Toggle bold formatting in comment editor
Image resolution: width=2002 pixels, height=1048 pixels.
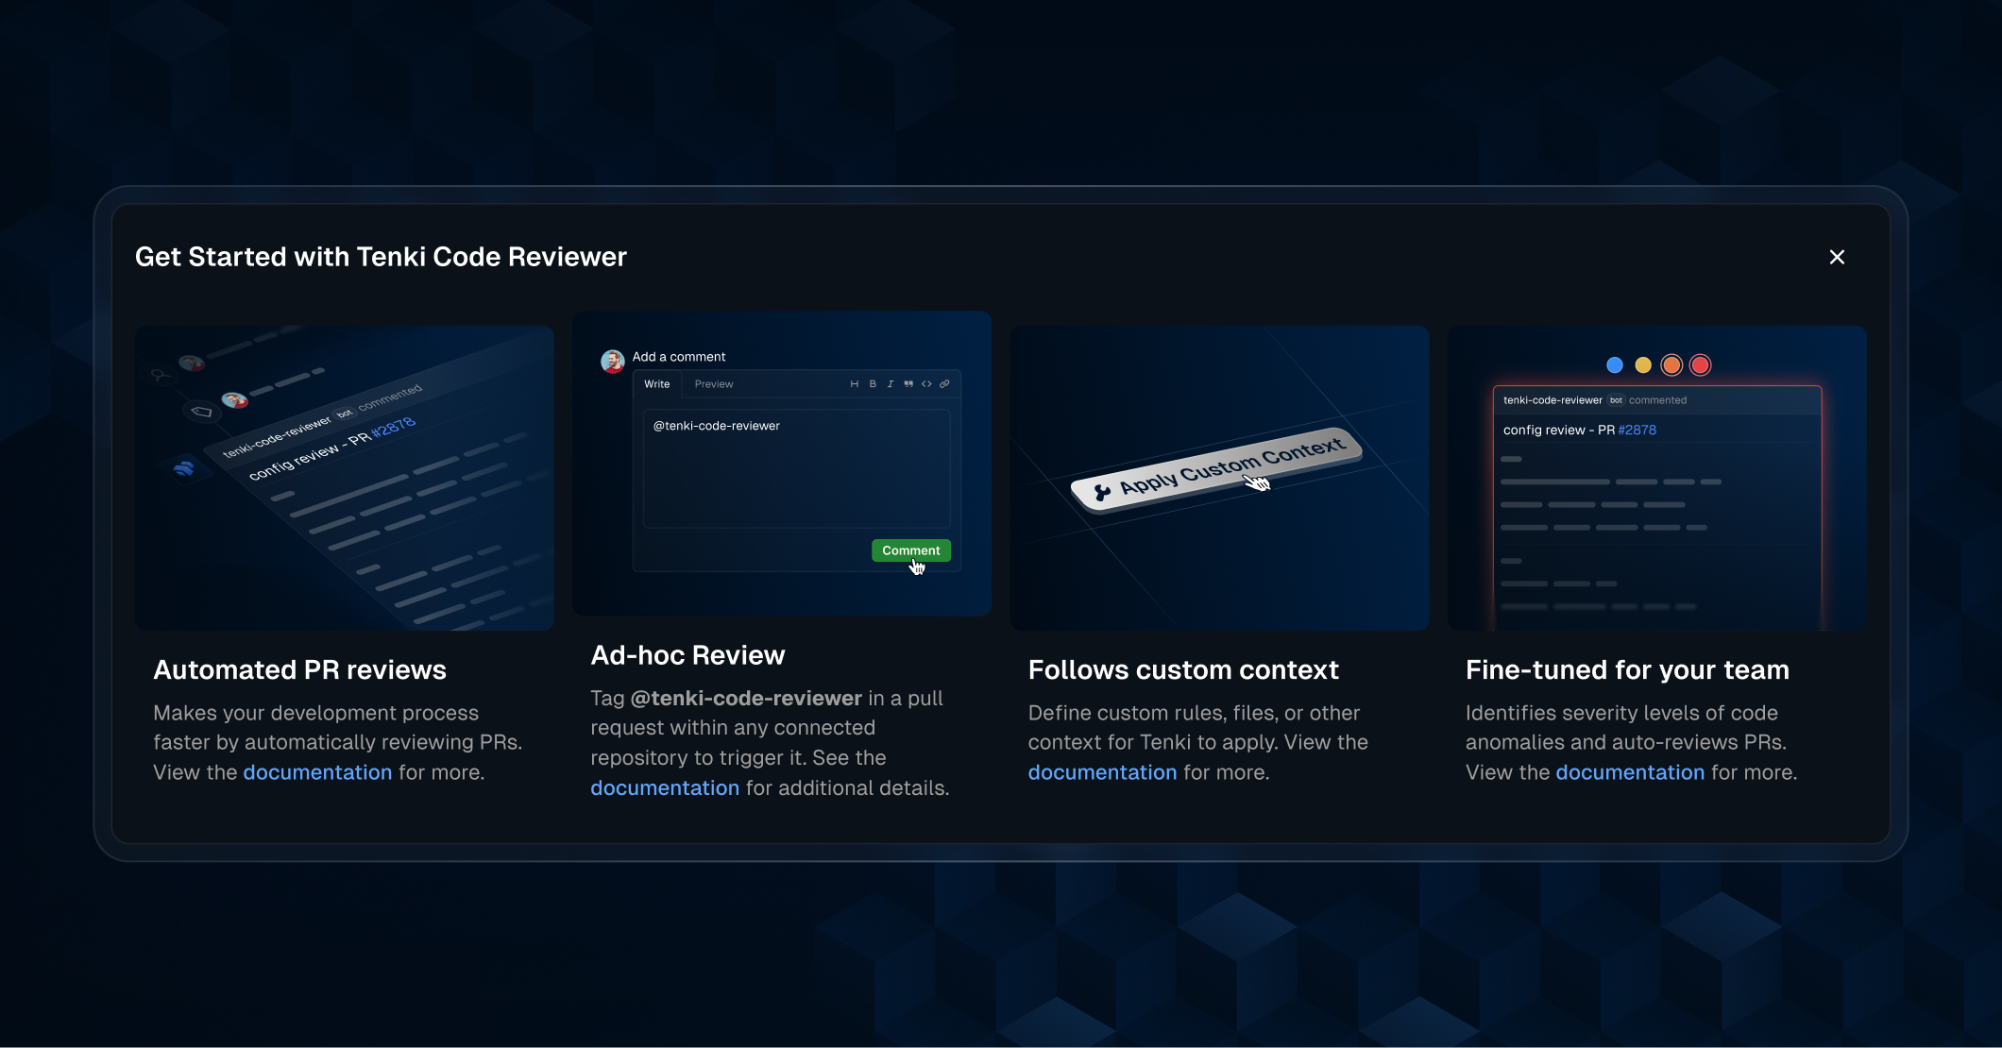pos(873,384)
